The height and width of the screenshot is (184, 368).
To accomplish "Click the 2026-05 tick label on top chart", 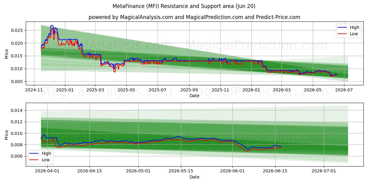I will [x=313, y=90].
